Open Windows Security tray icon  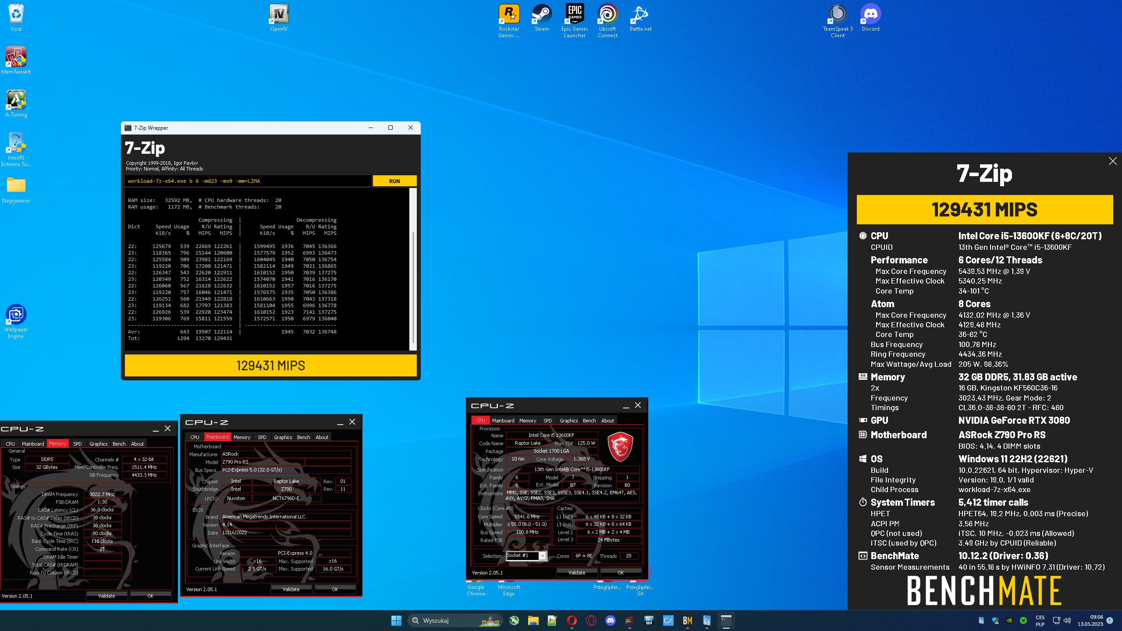[995, 620]
